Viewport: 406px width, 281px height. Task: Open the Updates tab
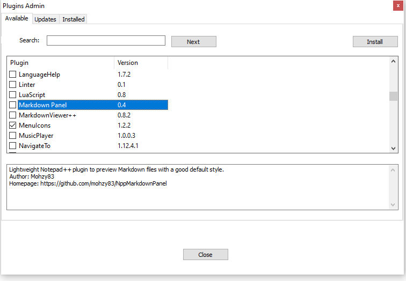(x=45, y=19)
